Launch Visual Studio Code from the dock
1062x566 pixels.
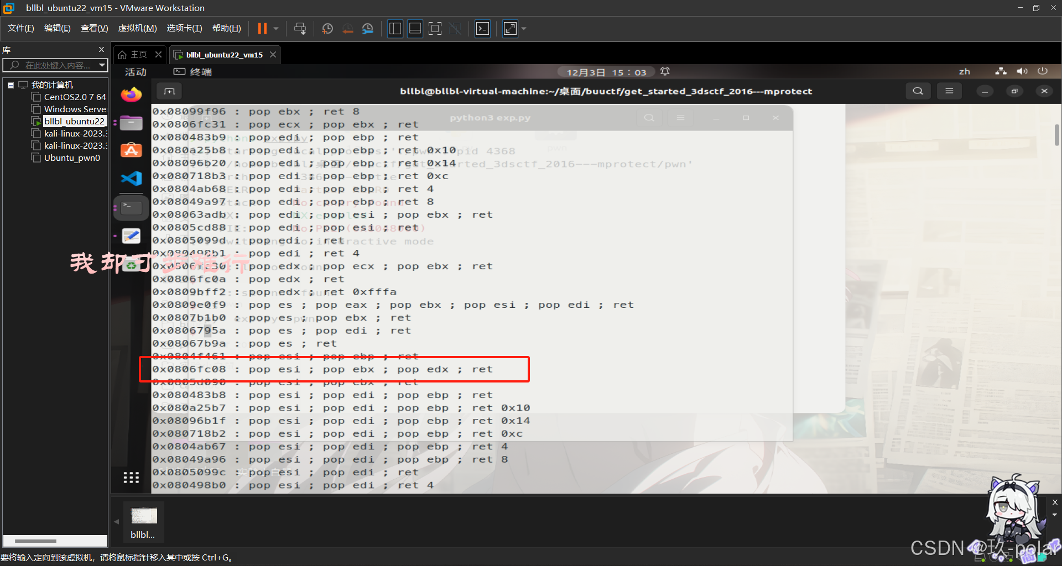coord(131,179)
